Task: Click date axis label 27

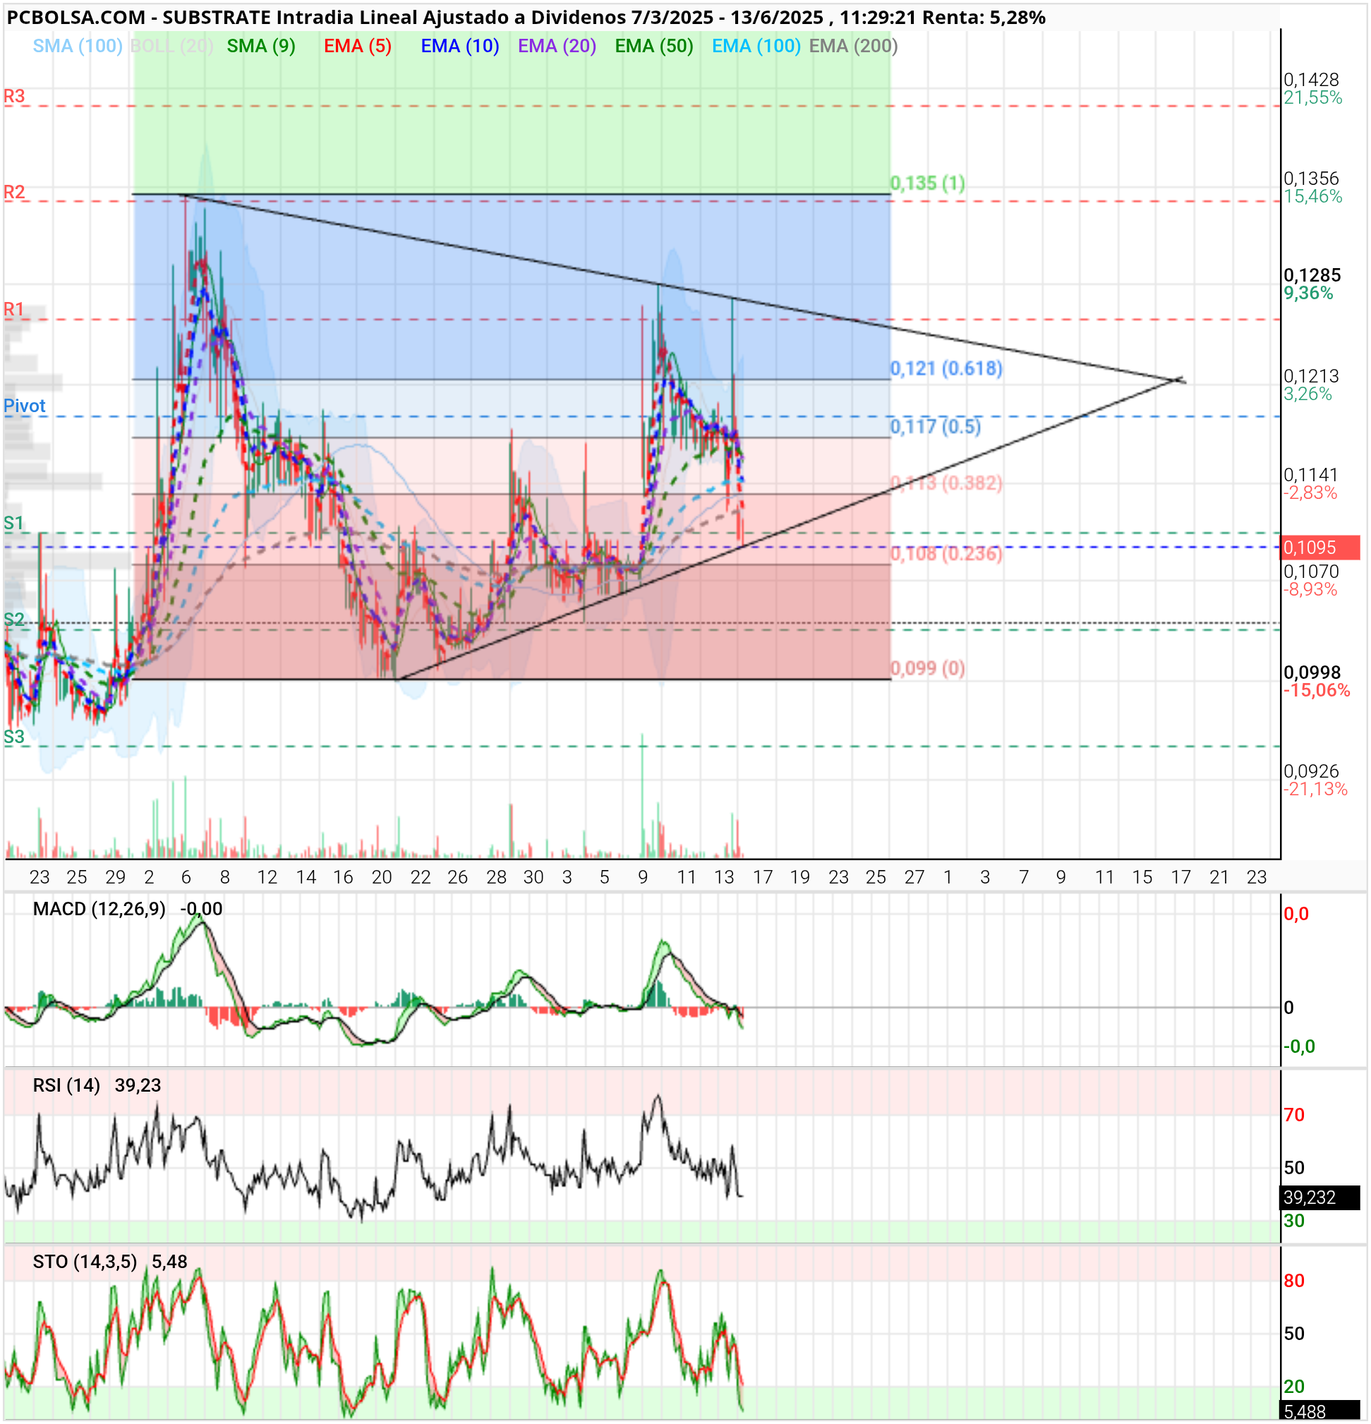Action: tap(914, 878)
